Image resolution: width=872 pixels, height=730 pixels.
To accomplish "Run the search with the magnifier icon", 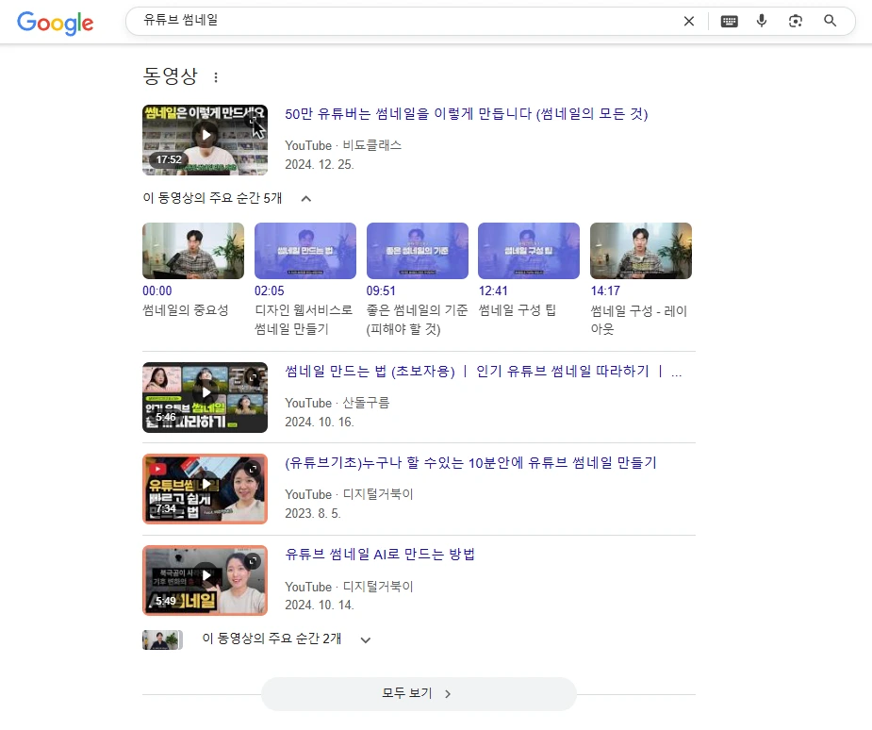I will 830,21.
